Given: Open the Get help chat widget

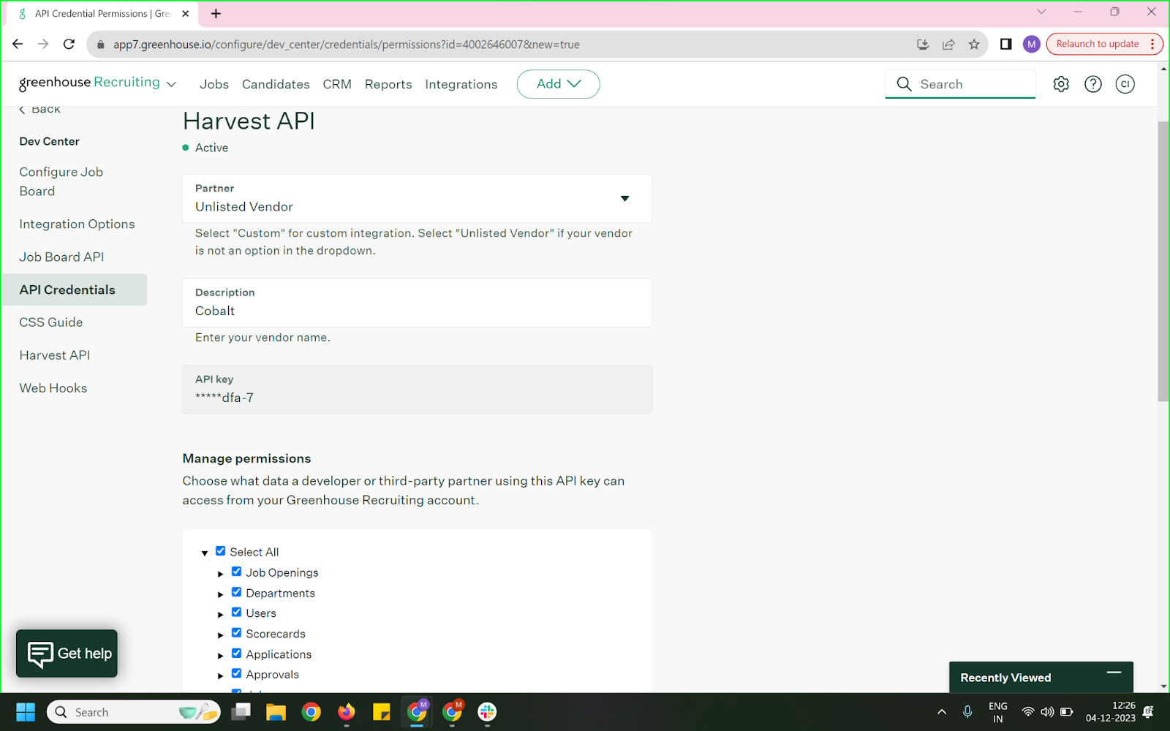Looking at the screenshot, I should point(67,654).
